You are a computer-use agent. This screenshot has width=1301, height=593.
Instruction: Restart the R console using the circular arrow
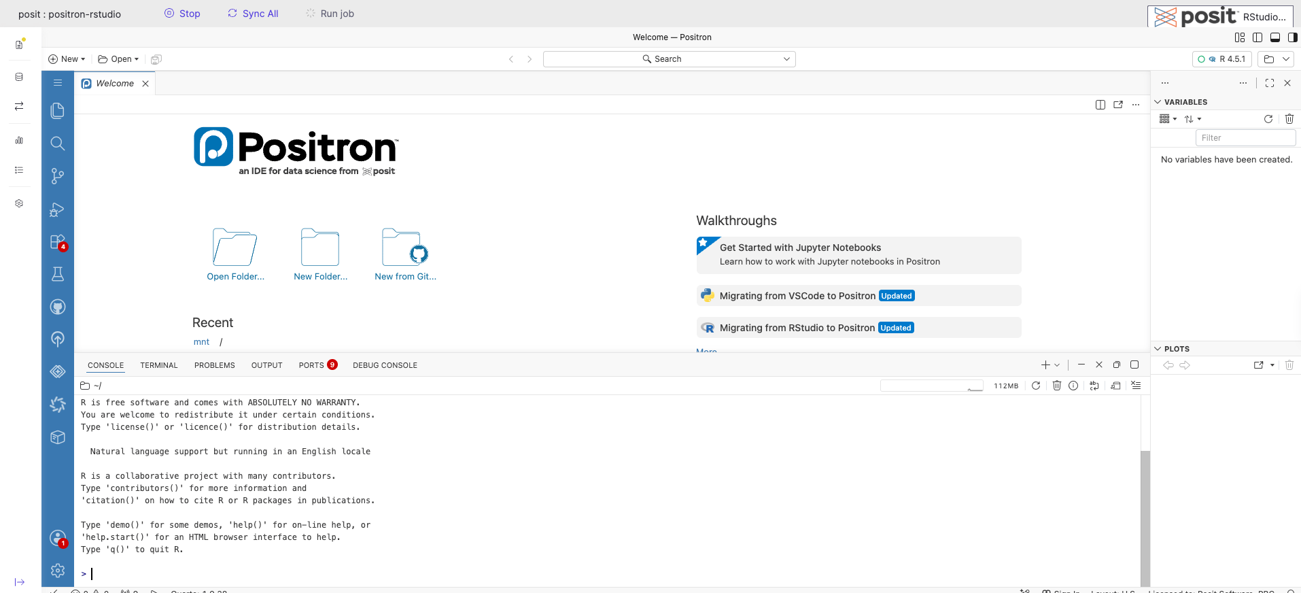point(1036,386)
